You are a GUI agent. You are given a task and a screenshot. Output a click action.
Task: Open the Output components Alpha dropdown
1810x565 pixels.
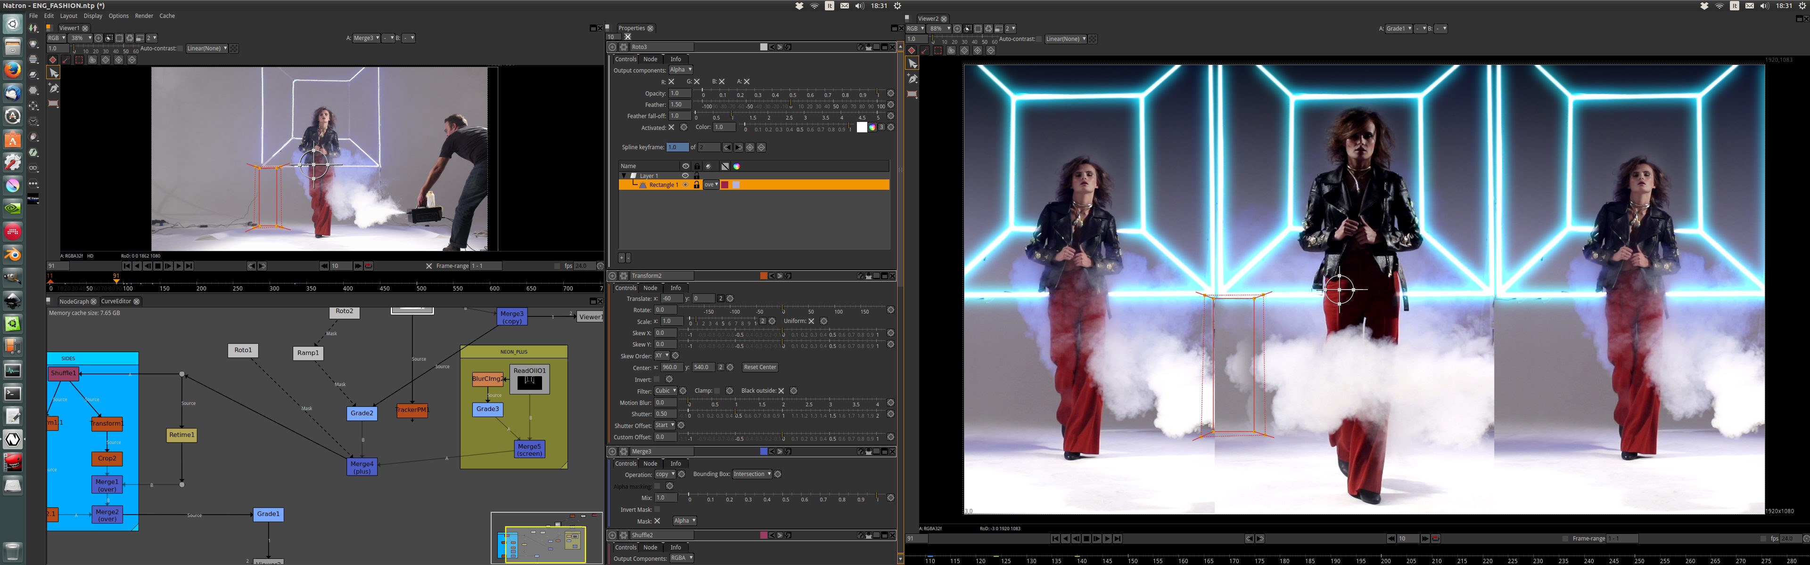click(680, 70)
